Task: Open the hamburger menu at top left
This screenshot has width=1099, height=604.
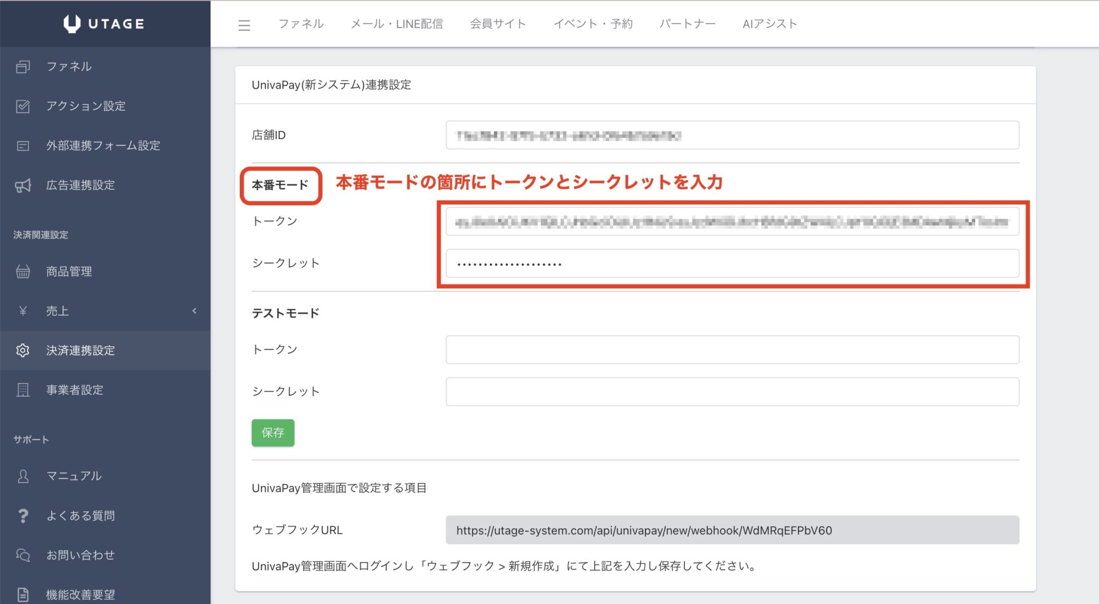Action: click(245, 24)
